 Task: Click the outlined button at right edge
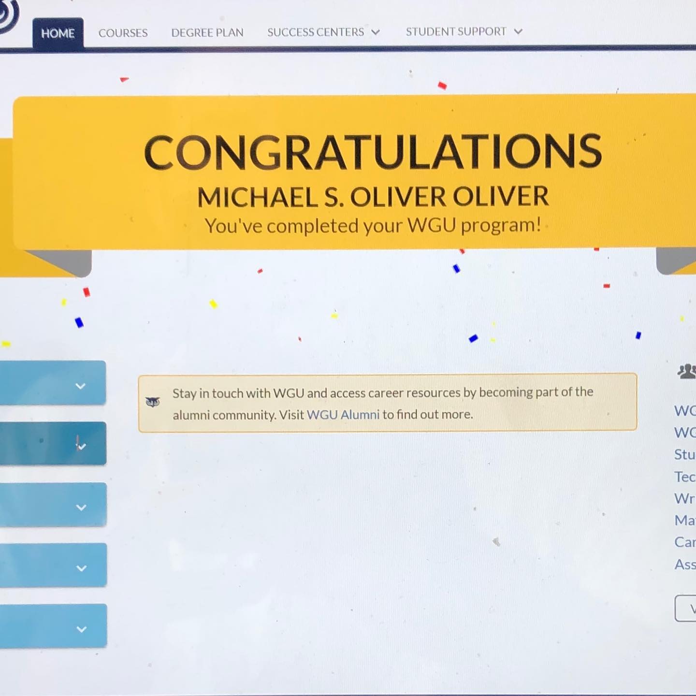coord(685,609)
